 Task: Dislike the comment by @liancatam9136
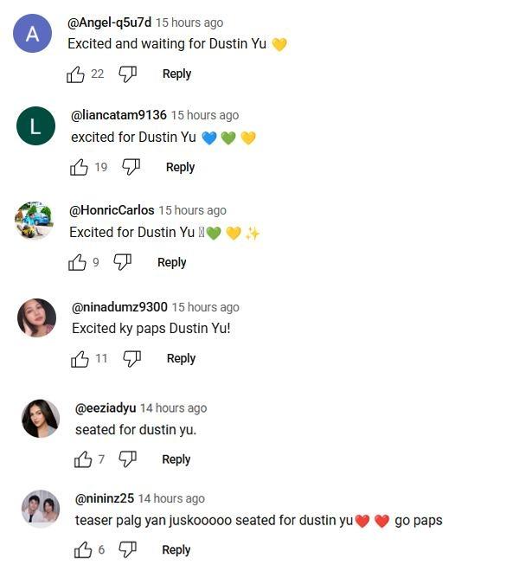click(131, 167)
